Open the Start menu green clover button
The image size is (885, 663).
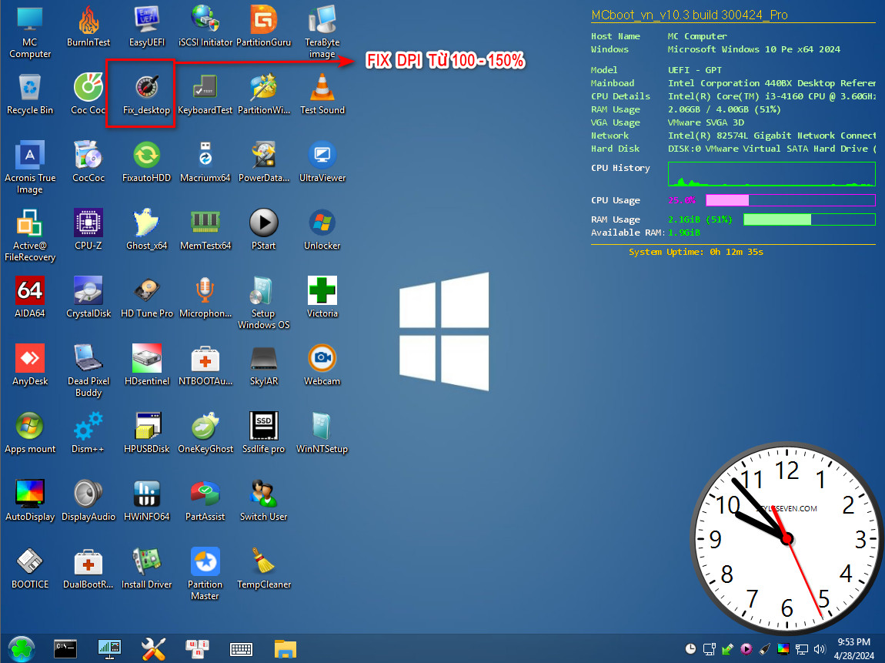(x=21, y=649)
